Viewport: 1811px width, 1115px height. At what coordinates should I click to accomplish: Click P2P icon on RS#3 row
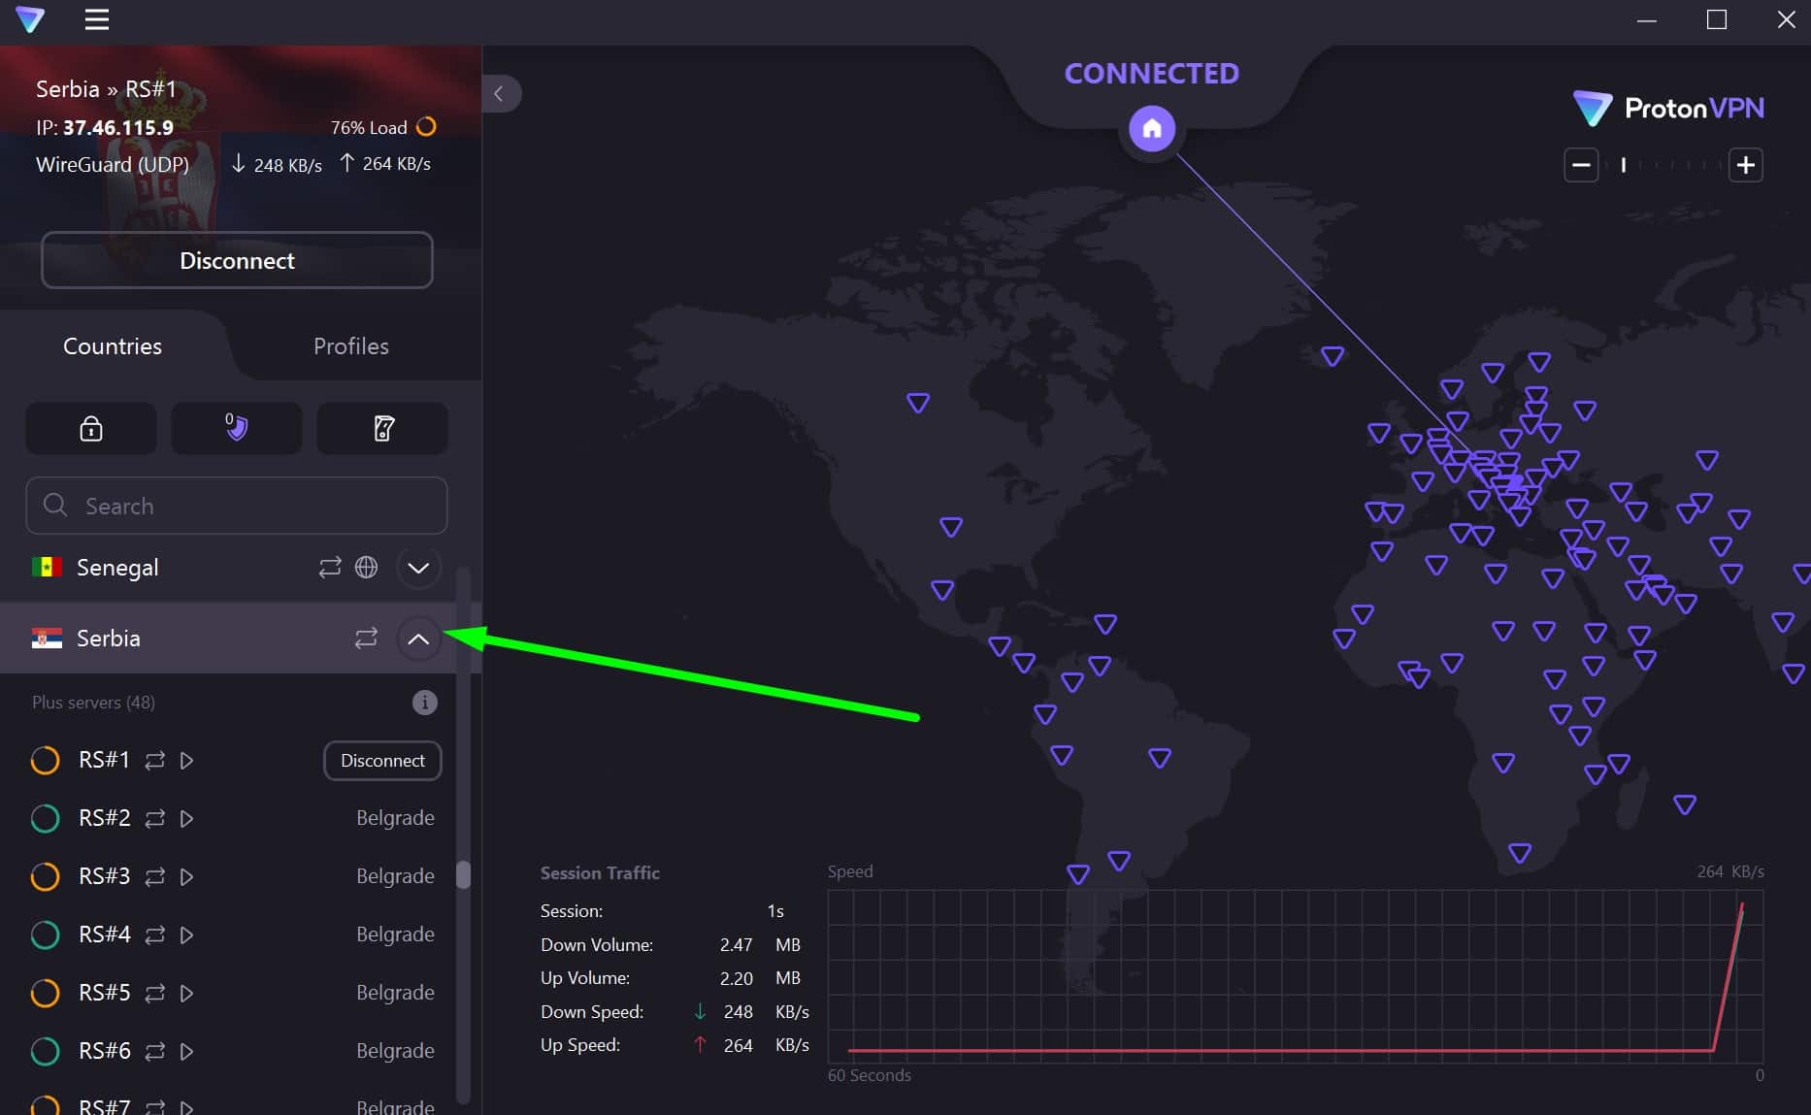155,877
